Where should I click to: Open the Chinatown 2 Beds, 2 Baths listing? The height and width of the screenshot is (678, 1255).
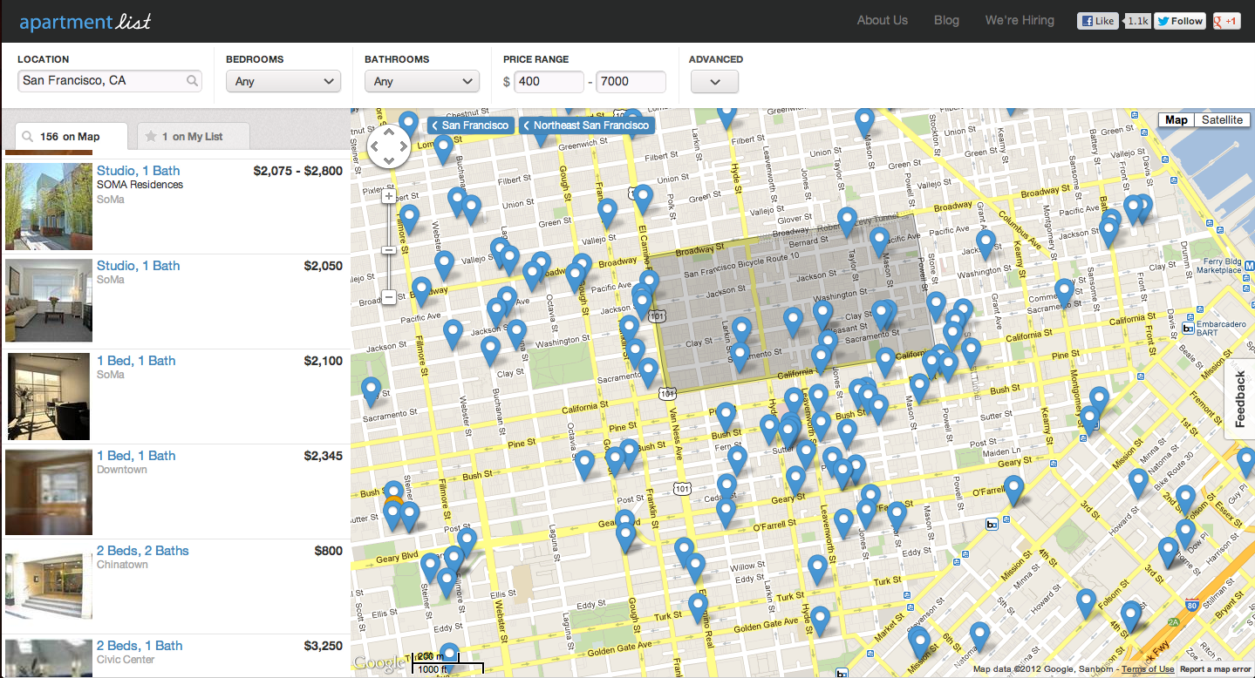pos(143,551)
